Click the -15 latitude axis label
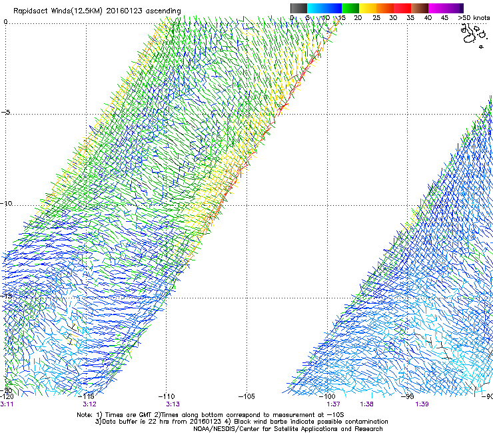This screenshot has width=493, height=433. tap(6, 296)
